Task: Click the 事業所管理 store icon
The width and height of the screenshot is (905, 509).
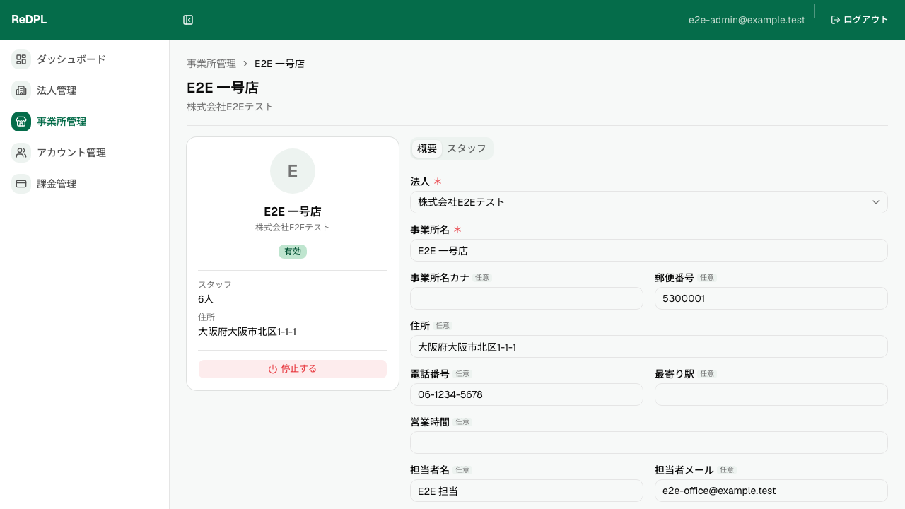Action: click(x=21, y=122)
